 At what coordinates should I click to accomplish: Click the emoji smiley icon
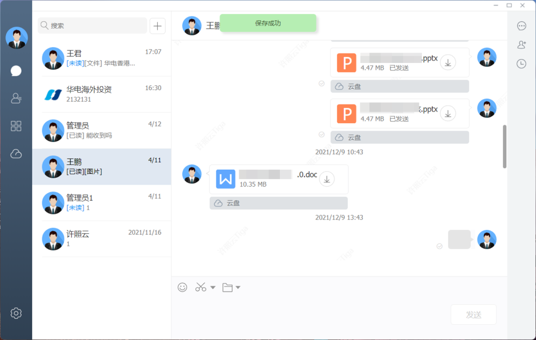(183, 287)
